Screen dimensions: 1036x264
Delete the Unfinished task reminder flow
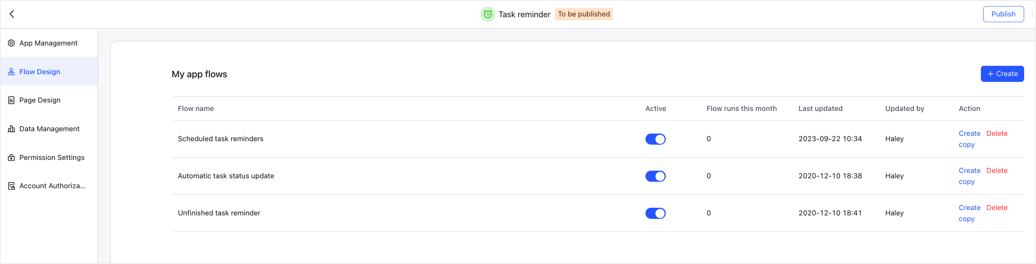point(997,208)
